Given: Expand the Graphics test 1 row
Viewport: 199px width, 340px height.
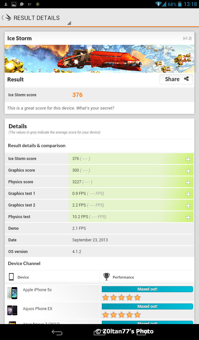Looking at the screenshot, I should [x=188, y=194].
